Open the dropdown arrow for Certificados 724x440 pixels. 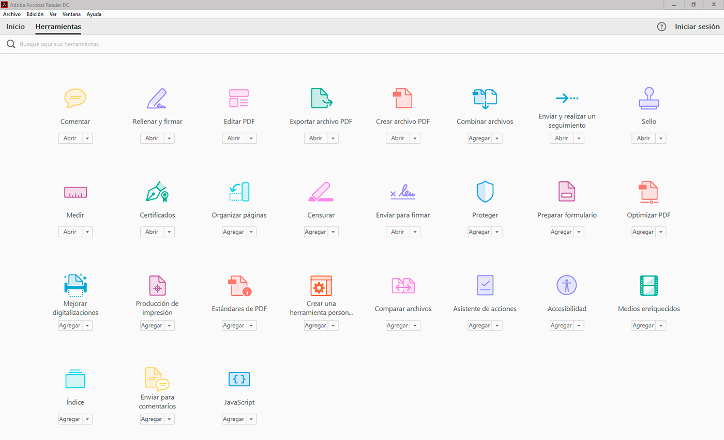point(169,232)
